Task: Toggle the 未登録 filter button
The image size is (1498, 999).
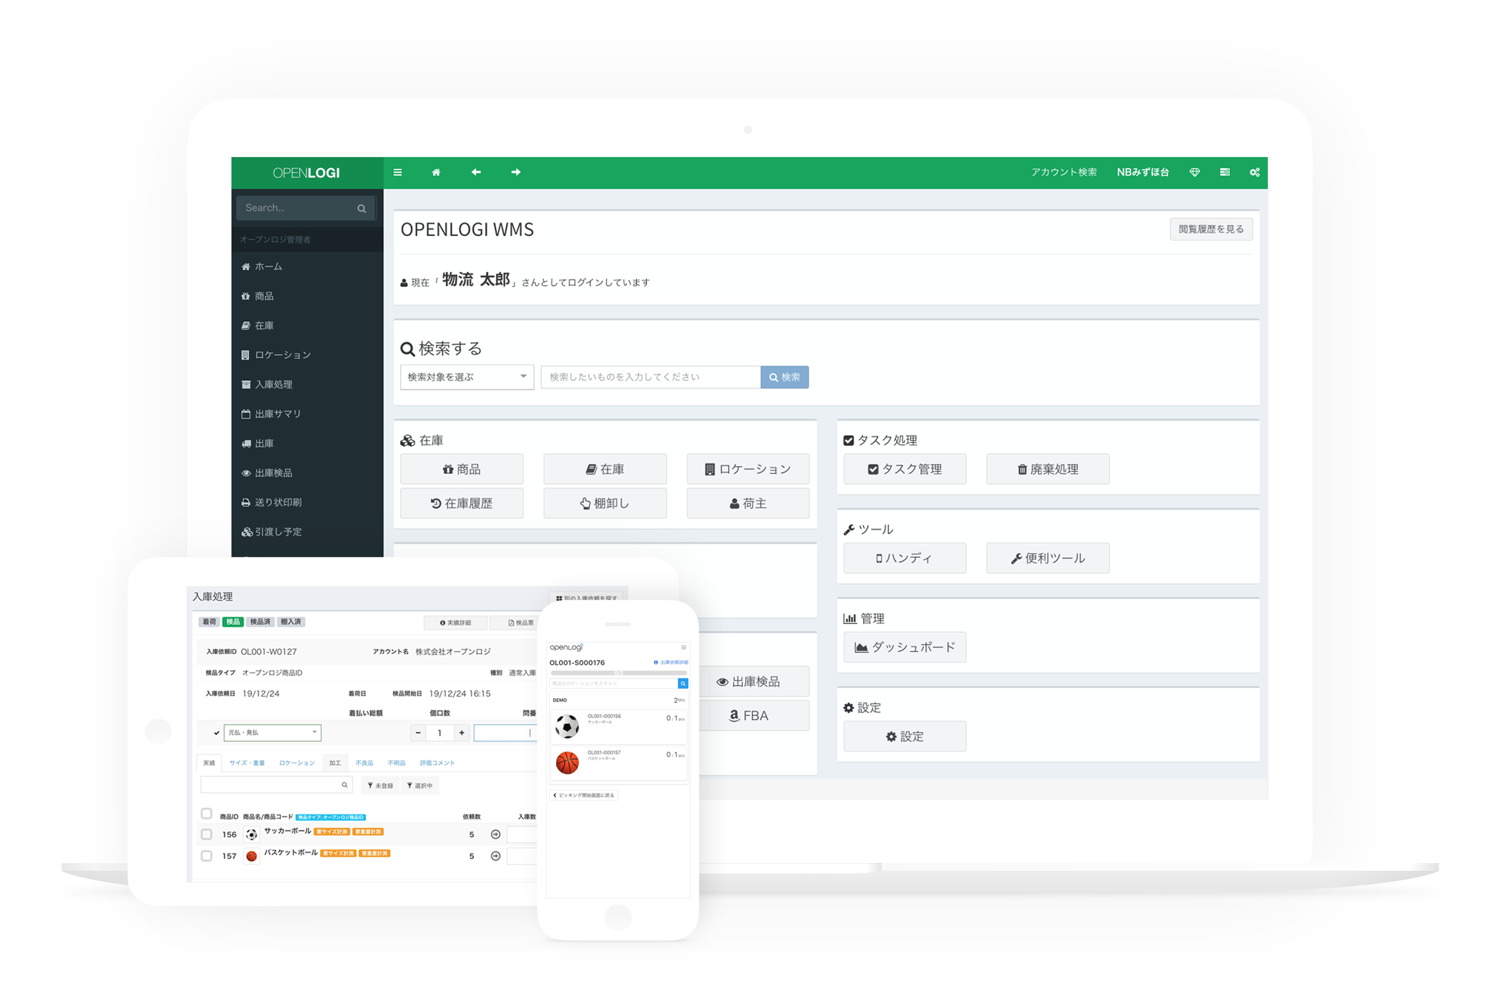Action: click(381, 785)
